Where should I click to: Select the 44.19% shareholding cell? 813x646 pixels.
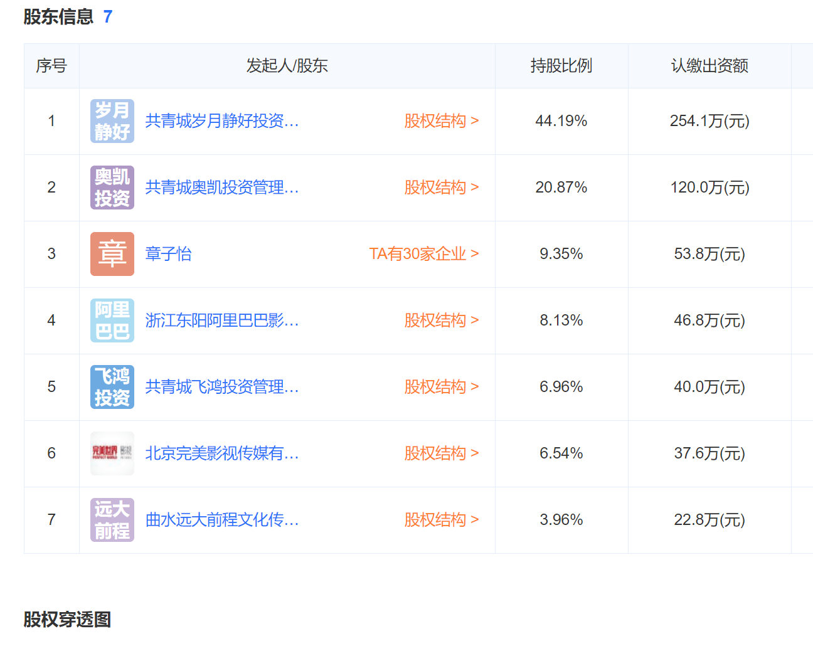pyautogui.click(x=561, y=121)
